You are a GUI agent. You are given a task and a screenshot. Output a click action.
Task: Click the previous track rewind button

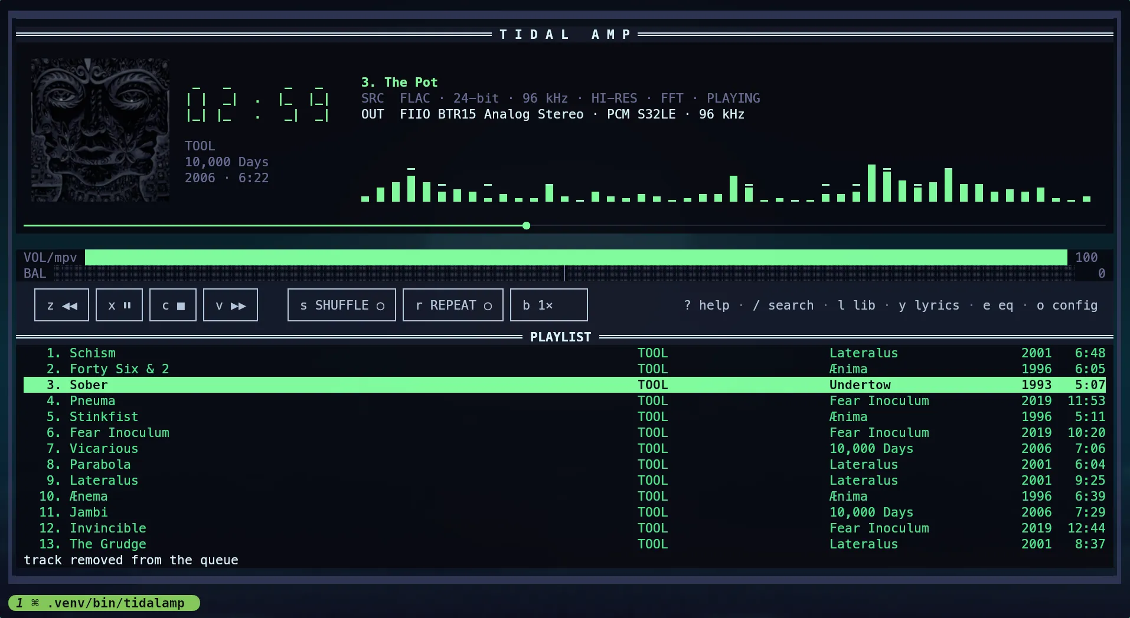[61, 305]
